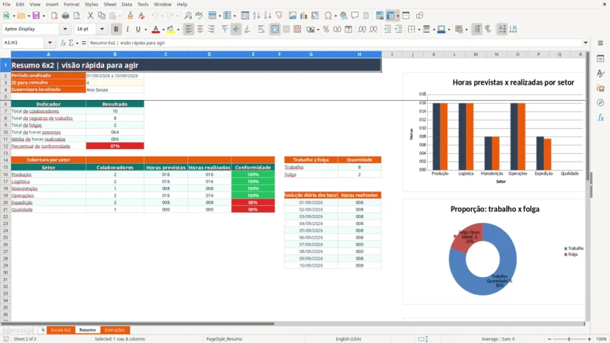Click into the formula input line
Image resolution: width=610 pixels, height=343 pixels.
coord(335,43)
